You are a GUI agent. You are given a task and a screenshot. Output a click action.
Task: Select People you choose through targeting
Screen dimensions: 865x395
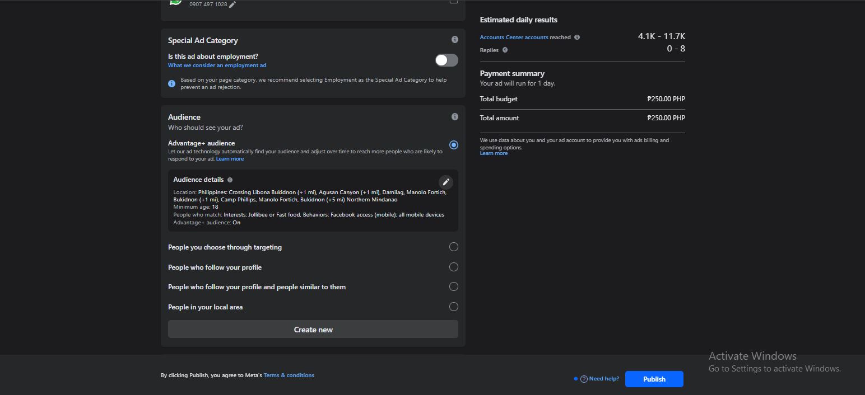[x=454, y=247]
